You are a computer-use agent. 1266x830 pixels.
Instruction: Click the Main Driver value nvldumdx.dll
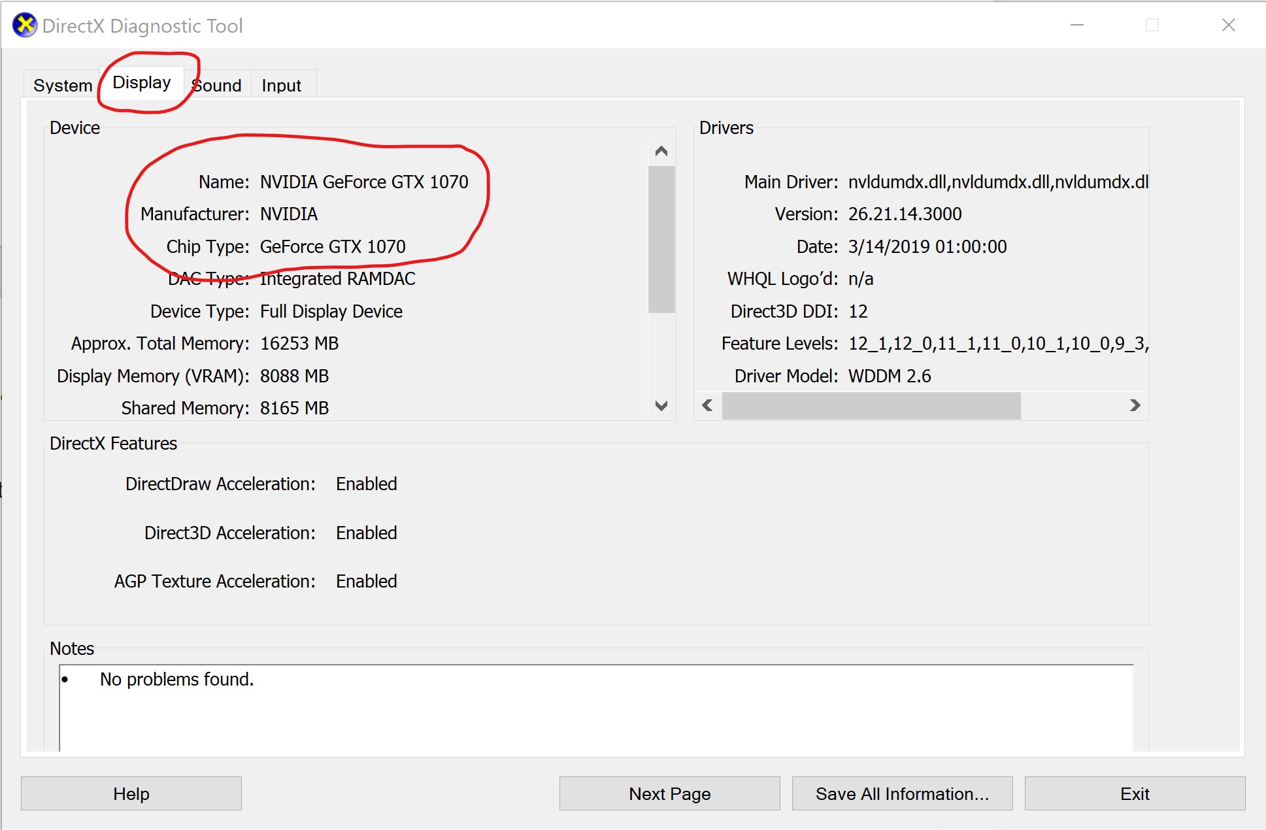998,182
